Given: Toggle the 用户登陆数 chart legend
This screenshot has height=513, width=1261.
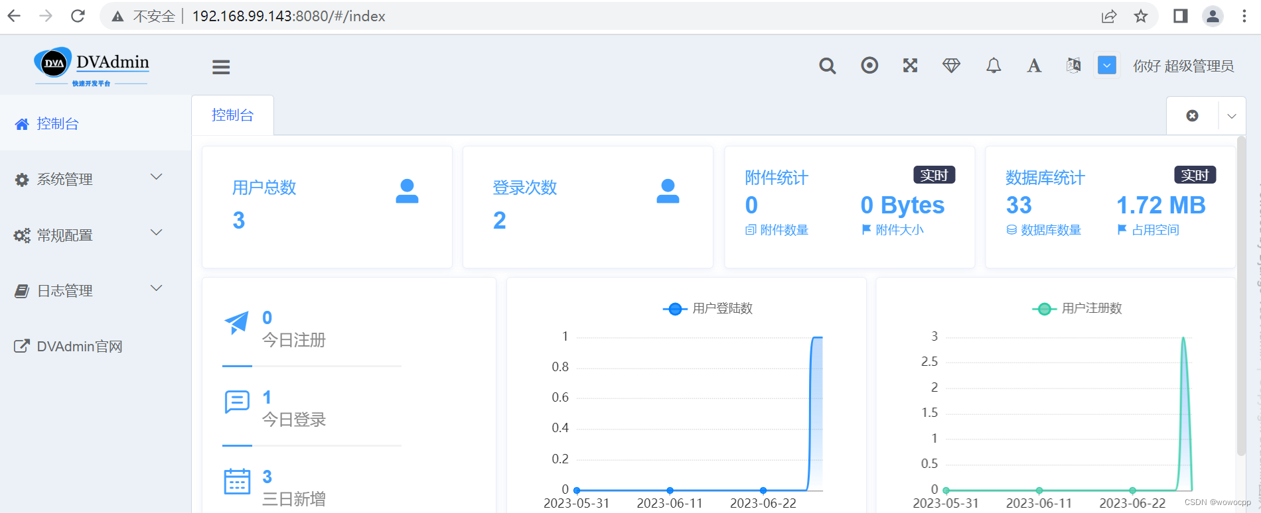Looking at the screenshot, I should 707,309.
